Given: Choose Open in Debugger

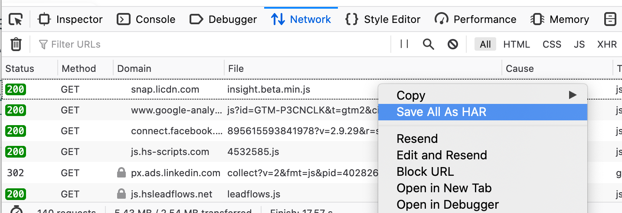Looking at the screenshot, I should pos(483,204).
